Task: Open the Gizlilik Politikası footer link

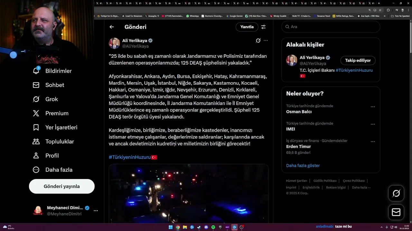Action: pyautogui.click(x=325, y=181)
